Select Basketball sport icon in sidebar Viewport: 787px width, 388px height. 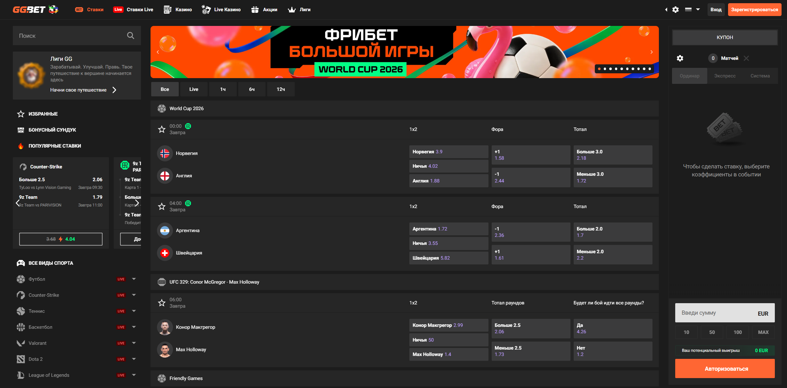click(21, 327)
